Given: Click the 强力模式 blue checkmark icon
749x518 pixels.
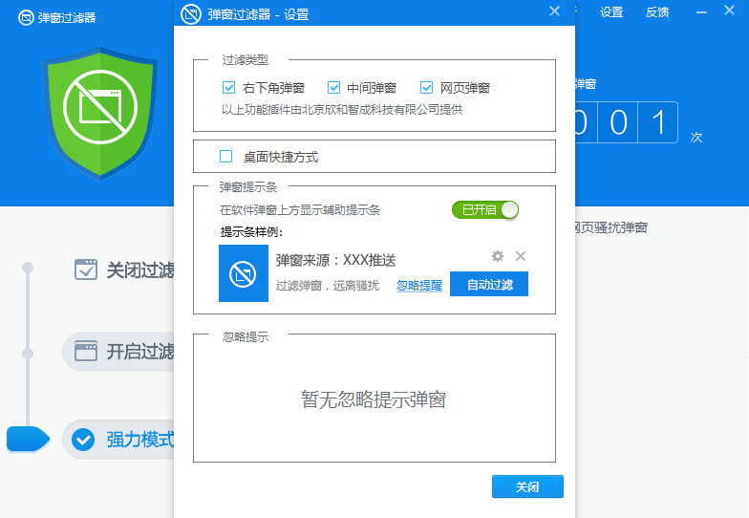Looking at the screenshot, I should pos(84,440).
